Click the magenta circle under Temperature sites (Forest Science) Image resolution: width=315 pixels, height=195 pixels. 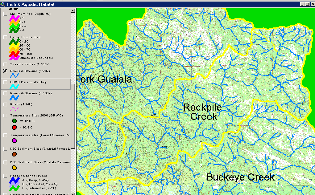(x=14, y=141)
